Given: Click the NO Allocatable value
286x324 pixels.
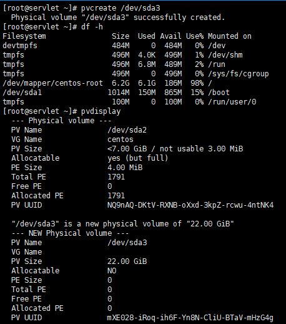Looking at the screenshot, I should pos(112,271).
